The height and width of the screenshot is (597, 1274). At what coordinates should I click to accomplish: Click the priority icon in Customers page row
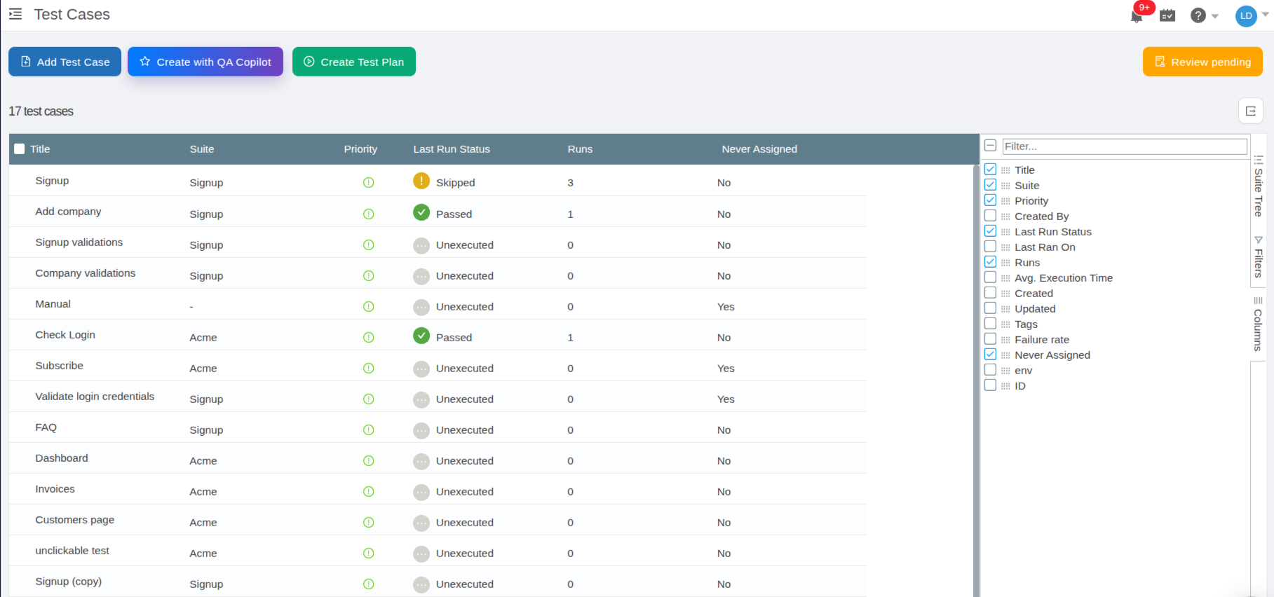pos(369,523)
